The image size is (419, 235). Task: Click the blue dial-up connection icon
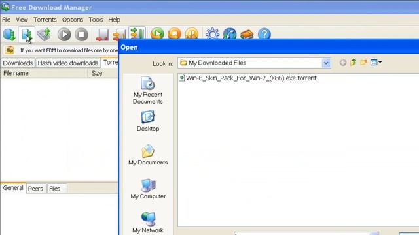tap(230, 34)
